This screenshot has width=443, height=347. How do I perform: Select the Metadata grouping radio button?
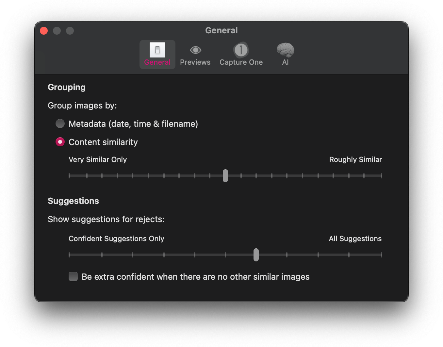point(60,124)
